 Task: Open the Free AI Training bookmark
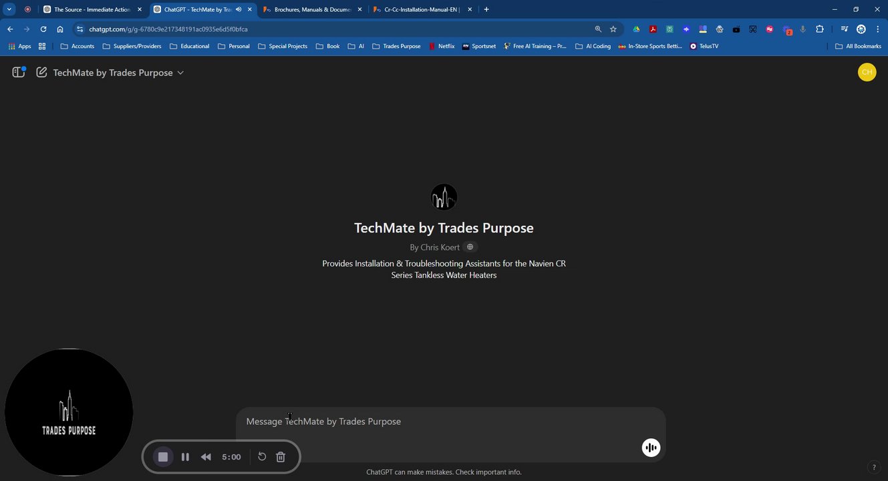(535, 46)
